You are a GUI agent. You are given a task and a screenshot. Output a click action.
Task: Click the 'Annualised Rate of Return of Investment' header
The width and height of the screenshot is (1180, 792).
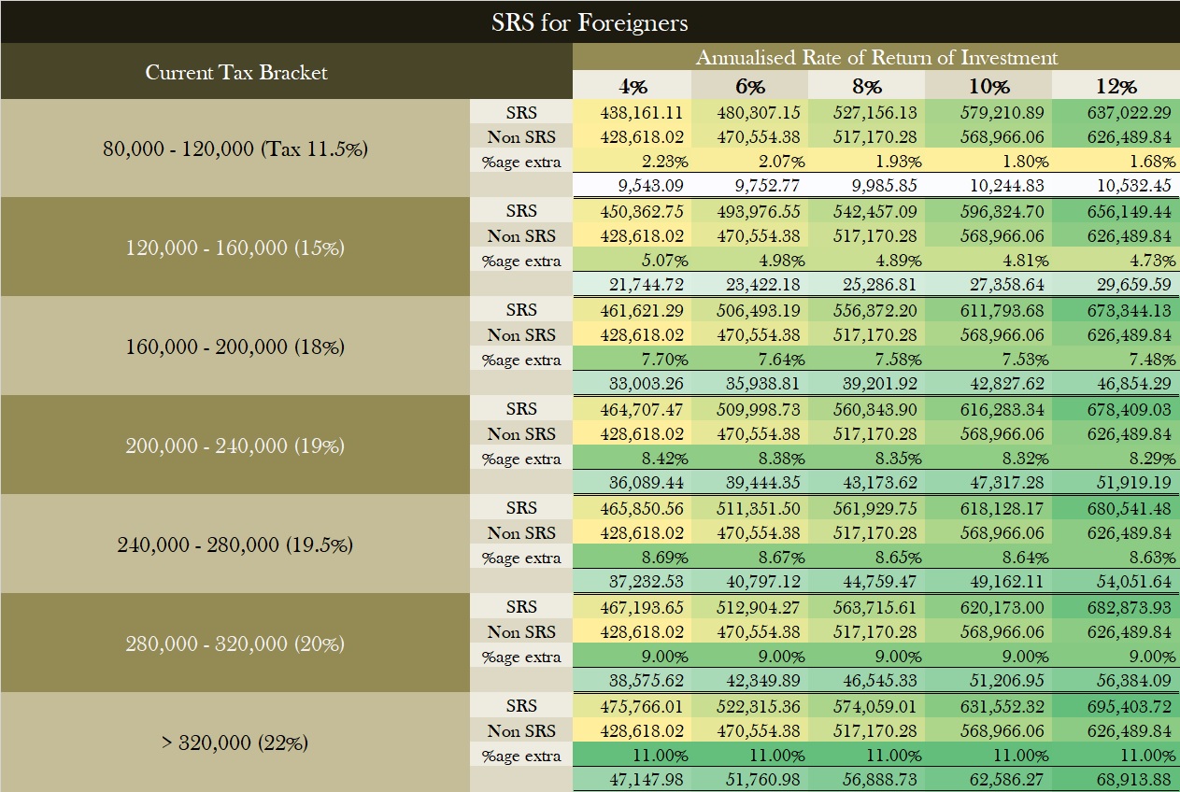pos(875,57)
